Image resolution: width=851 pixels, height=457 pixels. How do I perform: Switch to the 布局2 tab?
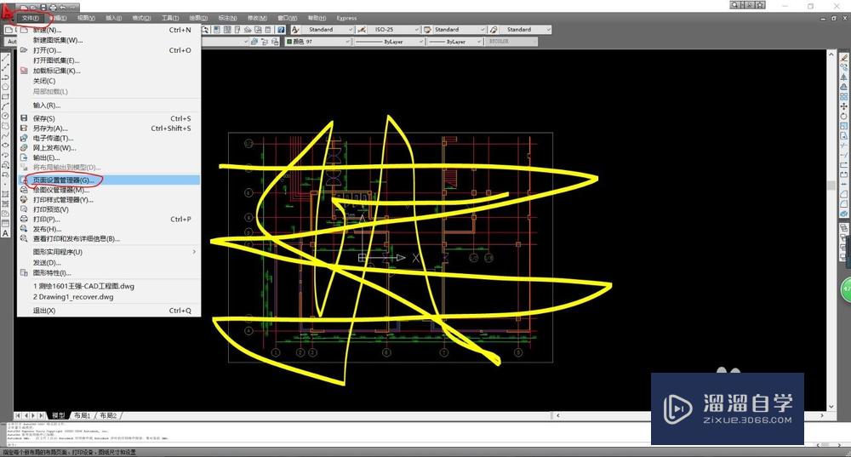109,415
